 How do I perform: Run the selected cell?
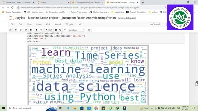pyautogui.click(x=49, y=30)
